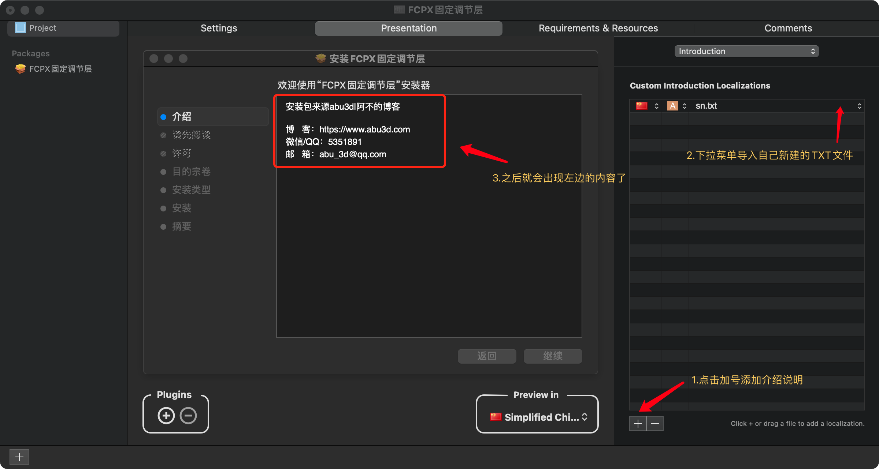Select the 介绍 installer step
Image resolution: width=879 pixels, height=469 pixels.
tap(213, 117)
